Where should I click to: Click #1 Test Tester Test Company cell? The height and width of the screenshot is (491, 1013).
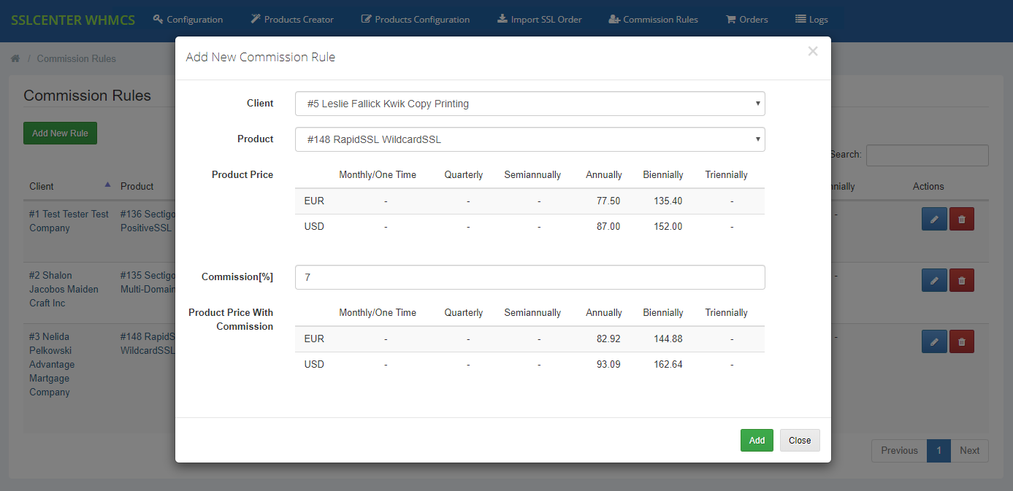69,221
